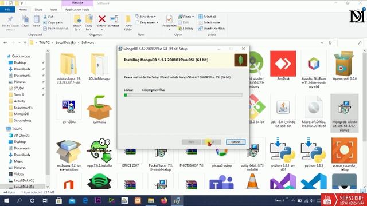
Task: Click Invert selection in the ribbon
Action: tap(212, 29)
